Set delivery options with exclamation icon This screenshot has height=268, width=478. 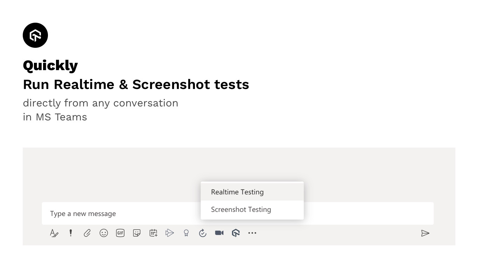pos(71,233)
